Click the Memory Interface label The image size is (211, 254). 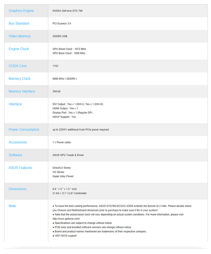tap(22, 91)
